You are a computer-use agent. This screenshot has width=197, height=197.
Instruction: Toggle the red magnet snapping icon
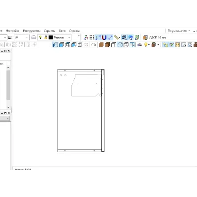pyautogui.click(x=104, y=37)
